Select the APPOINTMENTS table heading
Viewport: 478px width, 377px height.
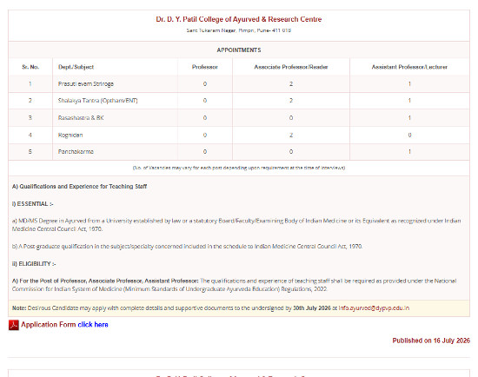[239, 50]
